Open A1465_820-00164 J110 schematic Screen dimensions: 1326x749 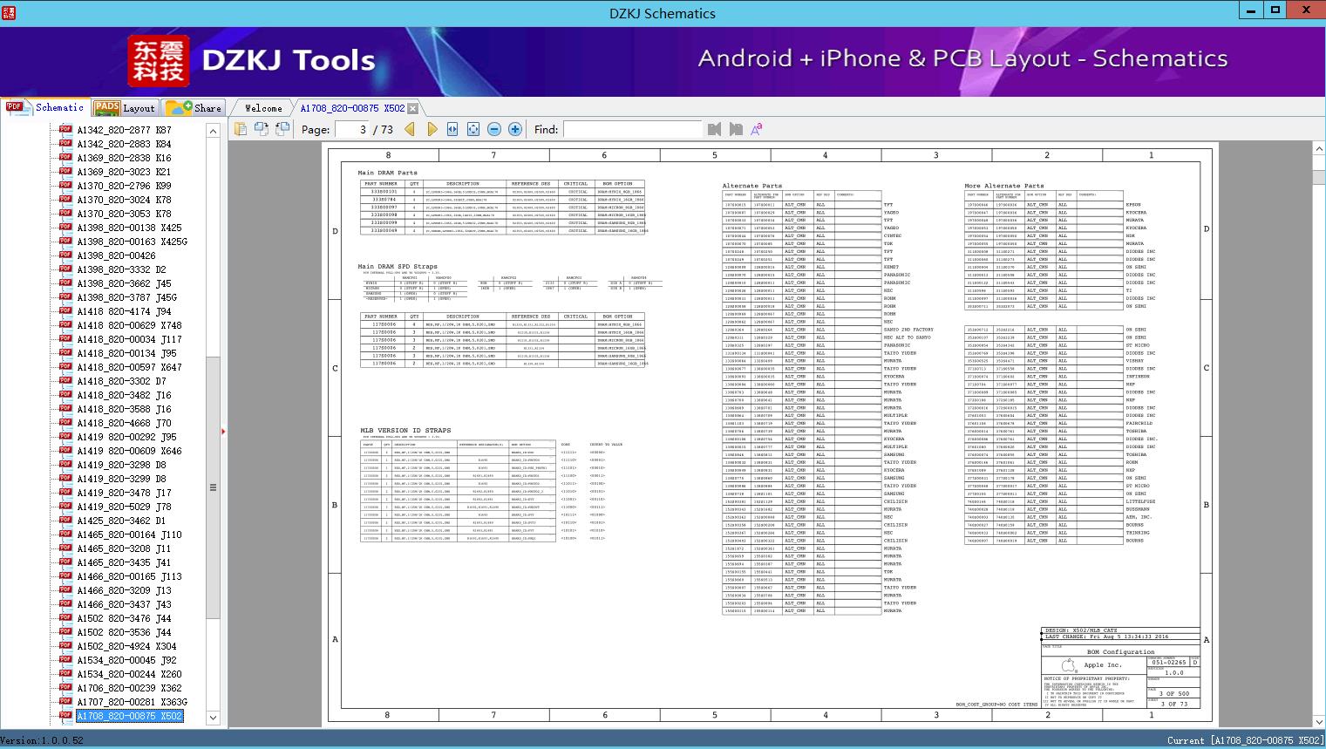(129, 535)
